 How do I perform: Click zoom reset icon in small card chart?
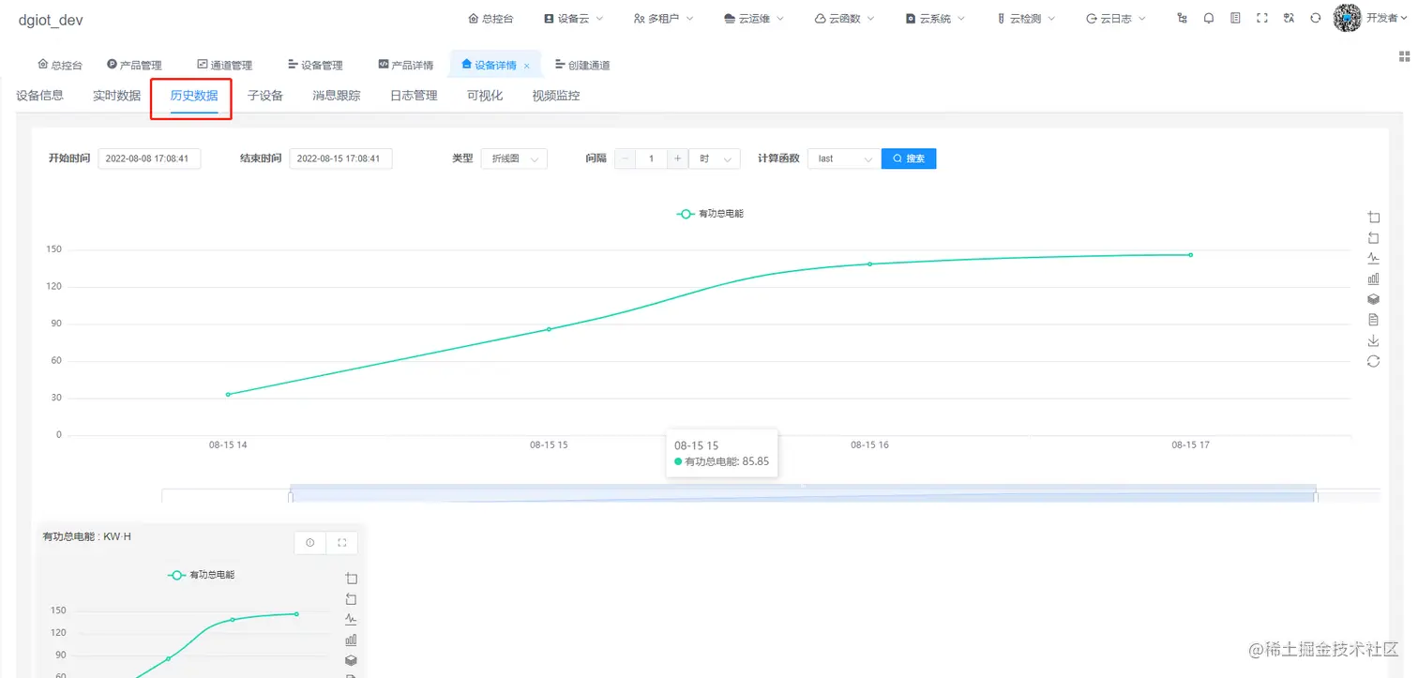tap(351, 599)
